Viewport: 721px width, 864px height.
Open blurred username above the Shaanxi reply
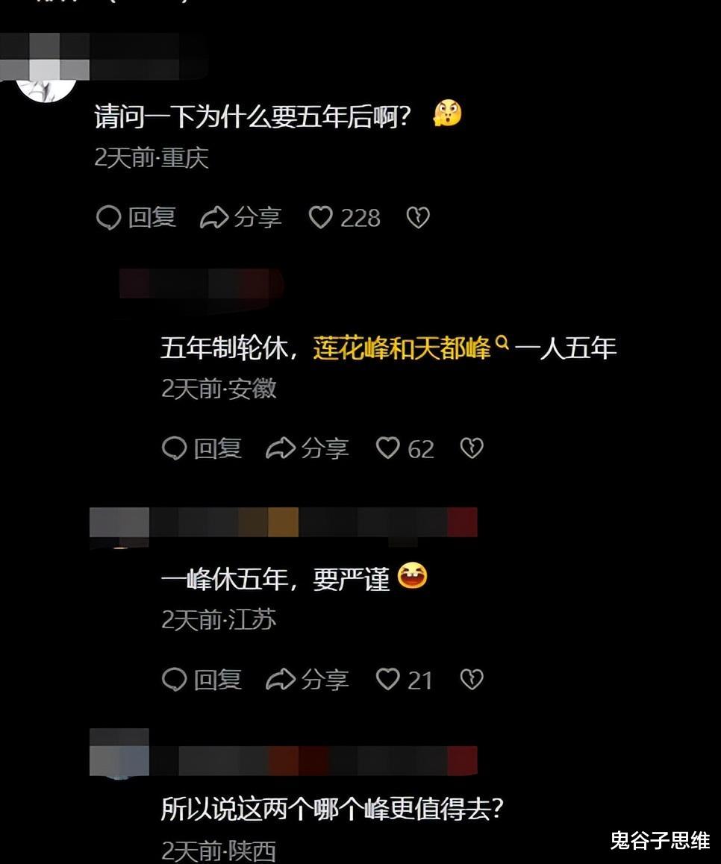pyautogui.click(x=284, y=760)
